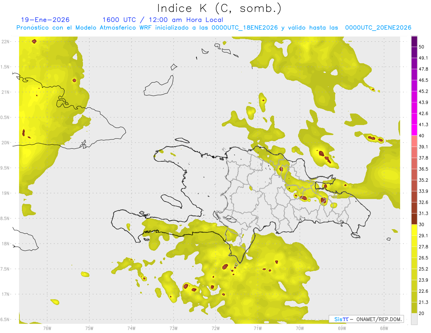Screen dimensions: 431x333
Task: Click the gray swatch below 20
Action: click(414, 319)
